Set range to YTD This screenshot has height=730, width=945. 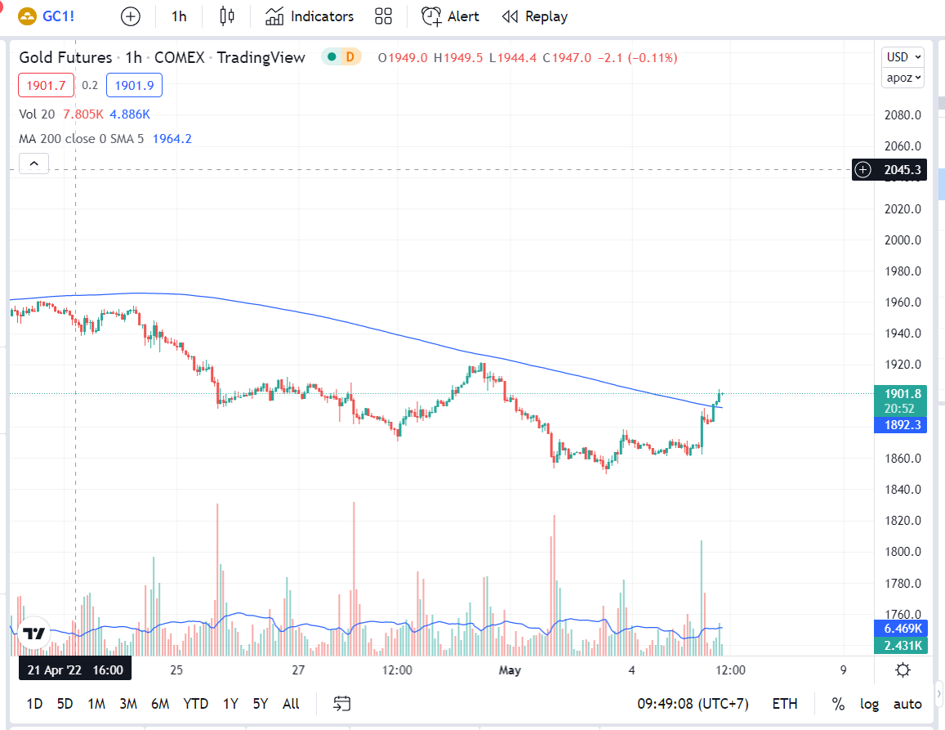196,704
